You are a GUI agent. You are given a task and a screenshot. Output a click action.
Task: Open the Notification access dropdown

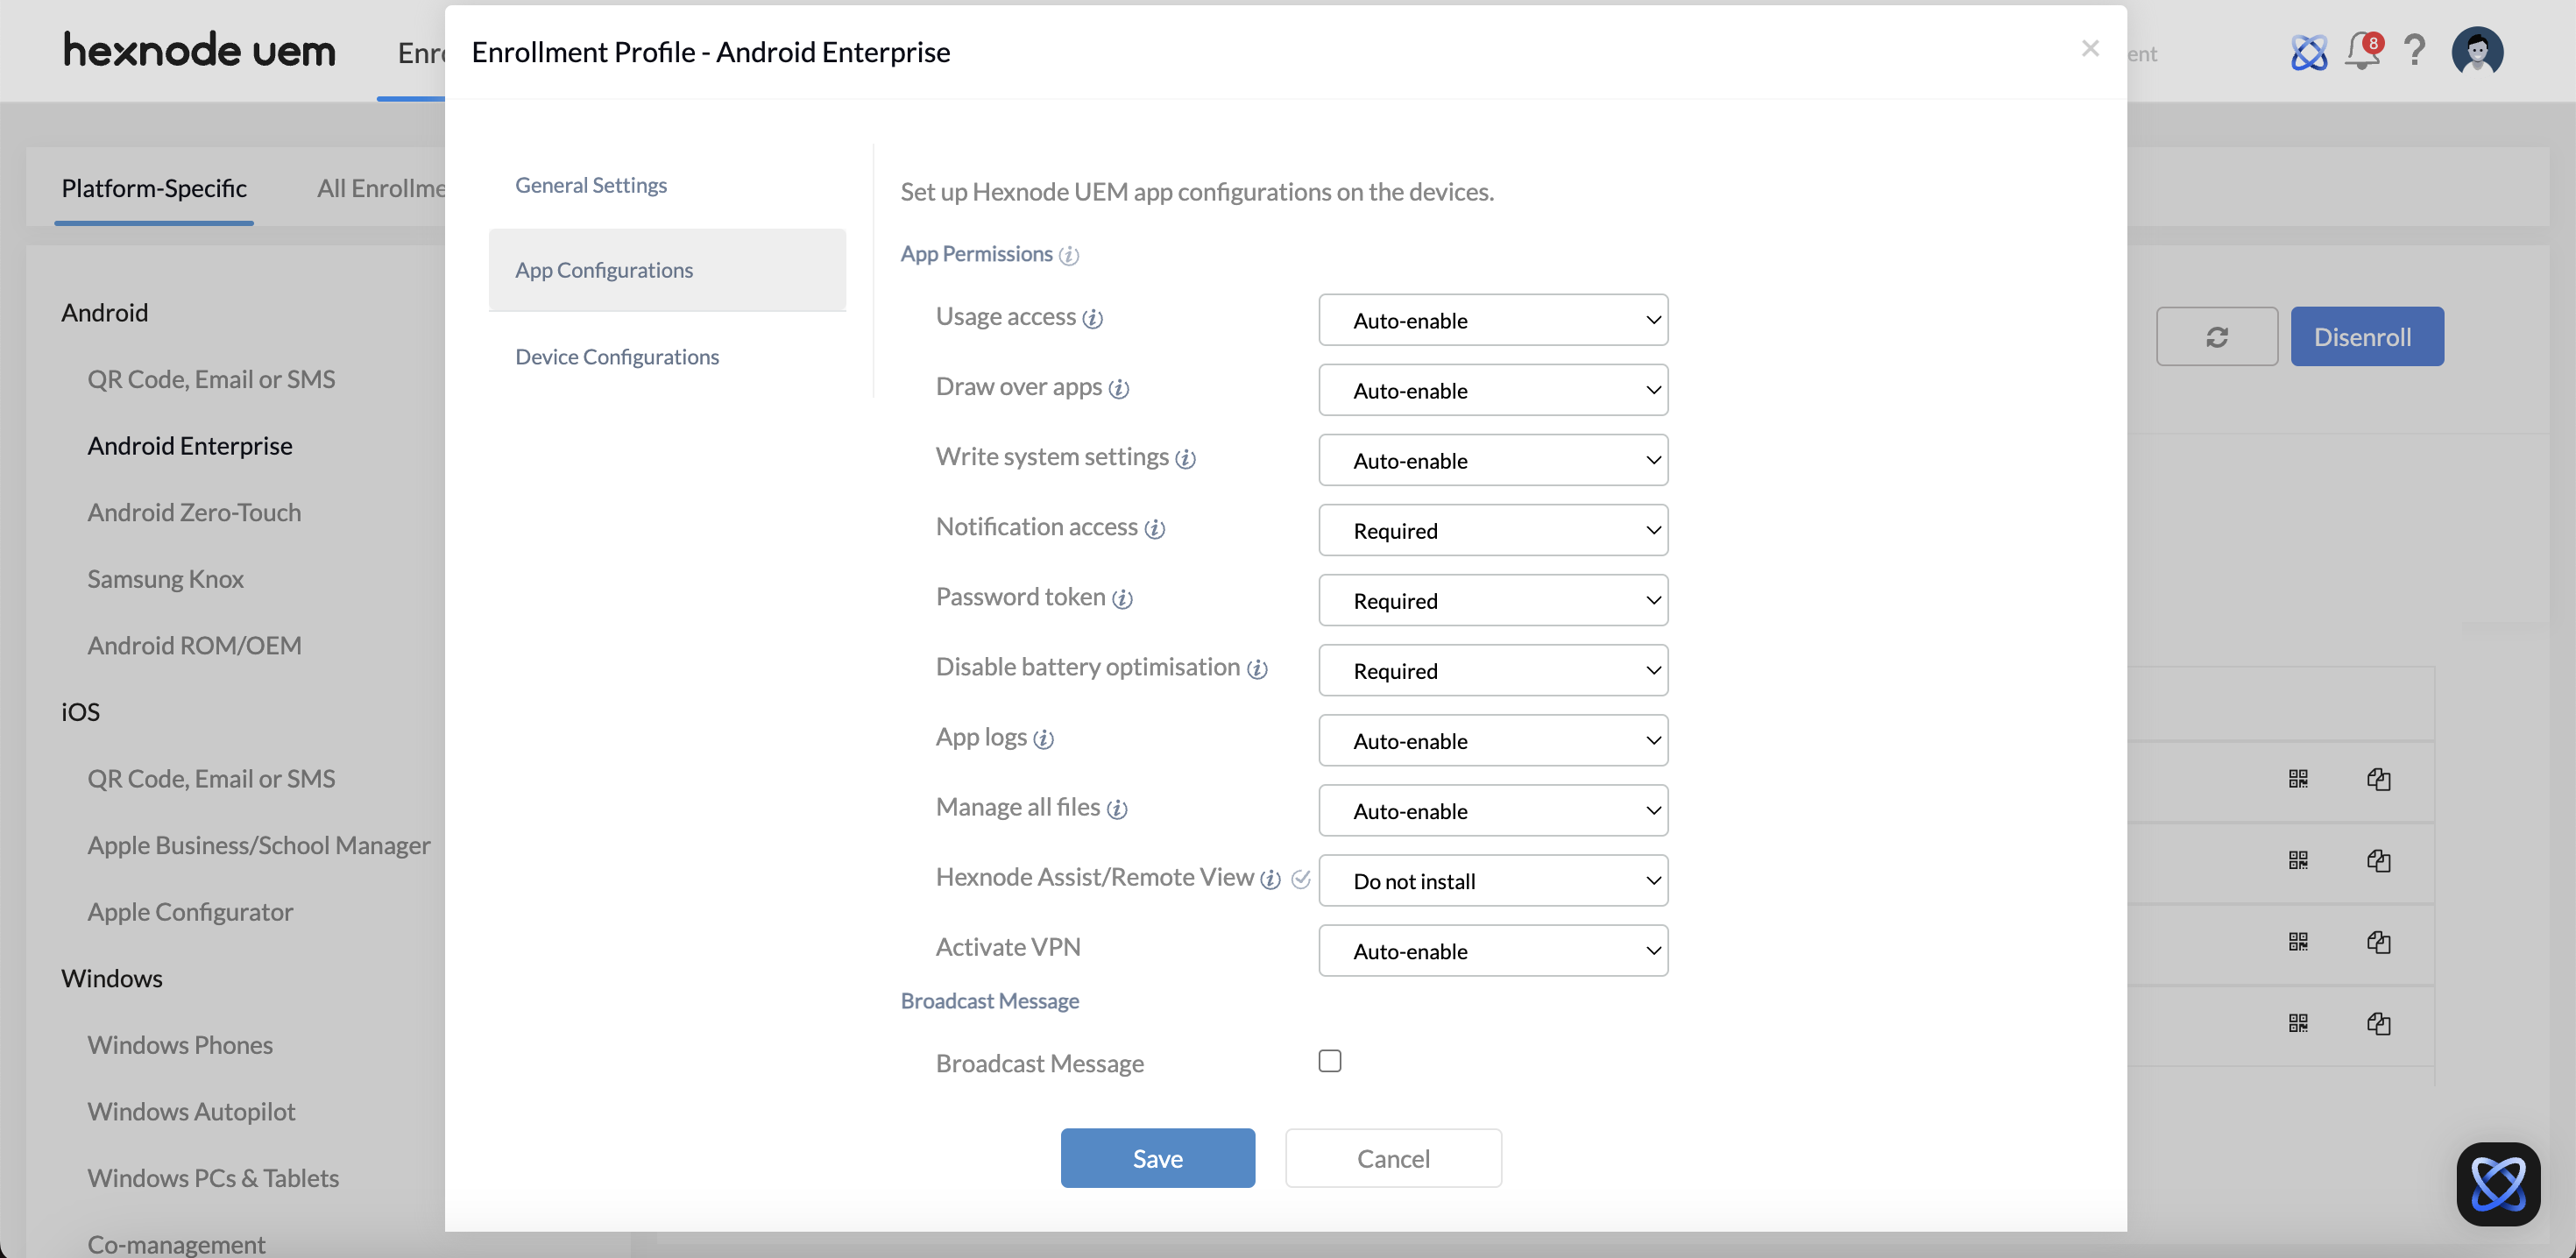tap(1493, 530)
